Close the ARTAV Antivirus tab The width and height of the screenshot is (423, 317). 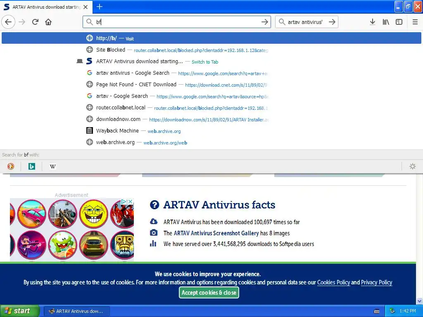(86, 7)
